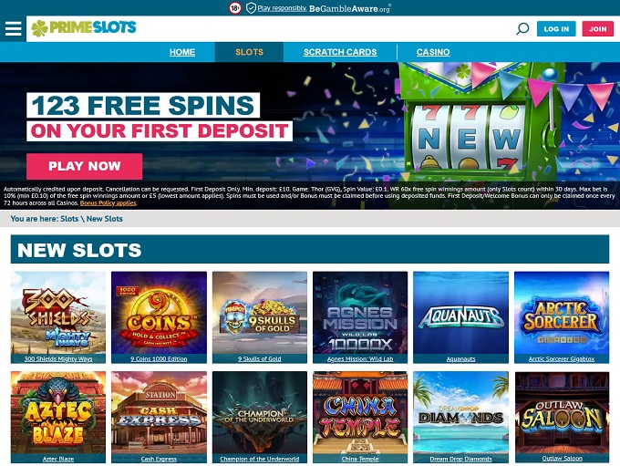This screenshot has width=620, height=466.
Task: Click the shield icon beside Play responsibly
Action: pos(251,8)
